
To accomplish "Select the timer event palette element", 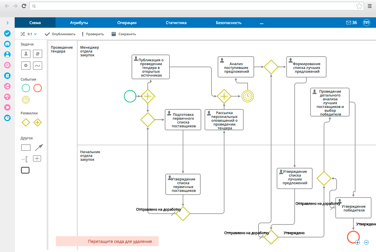I will click(26, 100).
